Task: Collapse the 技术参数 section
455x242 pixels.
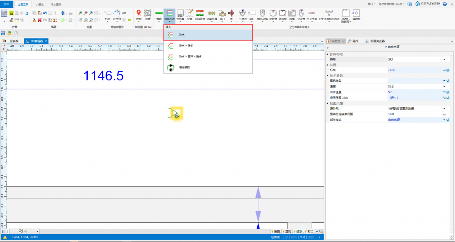Action: tap(328, 75)
